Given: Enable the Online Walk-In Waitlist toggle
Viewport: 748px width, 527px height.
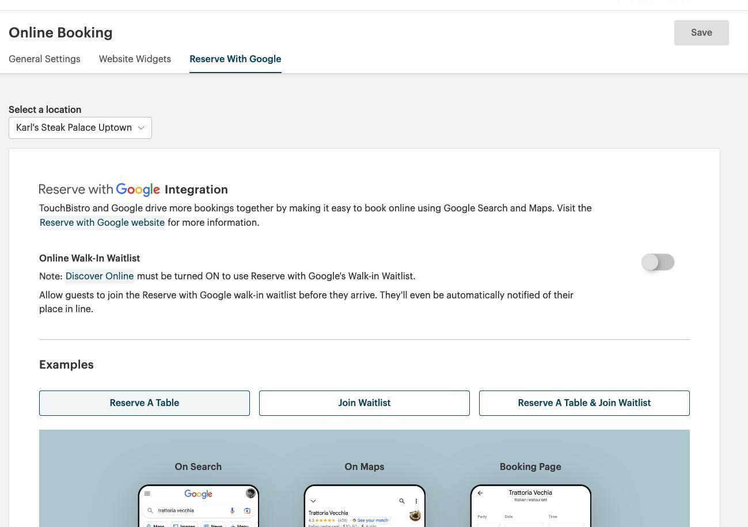Looking at the screenshot, I should pyautogui.click(x=658, y=262).
